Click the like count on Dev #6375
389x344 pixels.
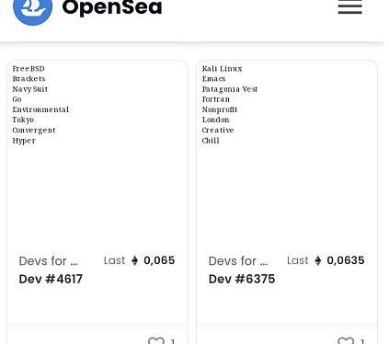click(x=362, y=341)
